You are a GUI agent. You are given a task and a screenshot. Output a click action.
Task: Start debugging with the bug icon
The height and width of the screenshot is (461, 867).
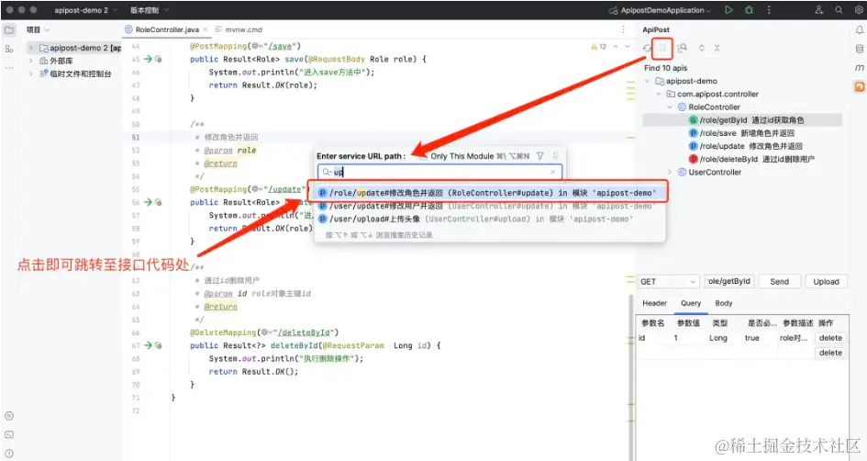coord(749,10)
